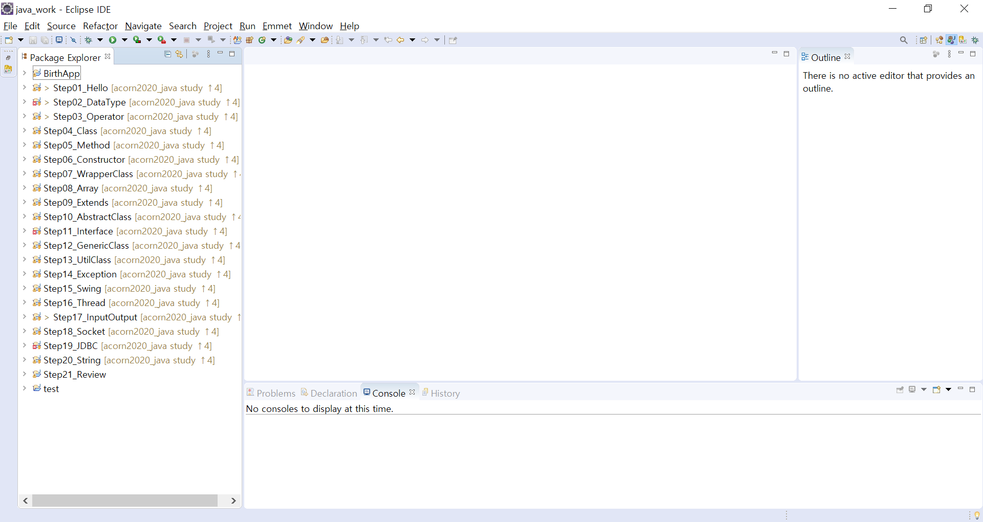Image resolution: width=983 pixels, height=522 pixels.
Task: Click the New Java Package icon
Action: [x=250, y=40]
